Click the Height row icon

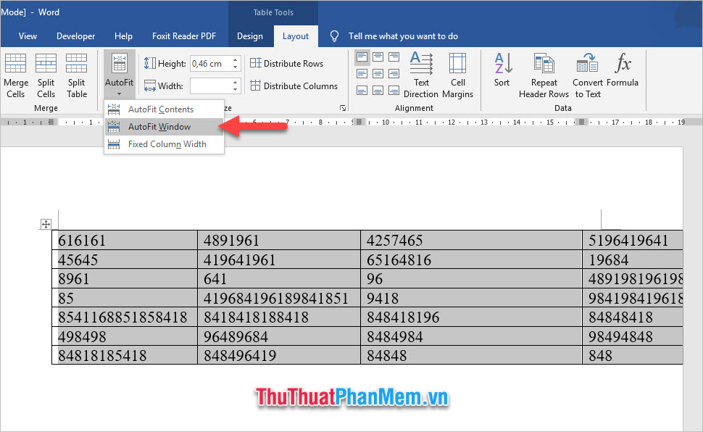pos(150,63)
